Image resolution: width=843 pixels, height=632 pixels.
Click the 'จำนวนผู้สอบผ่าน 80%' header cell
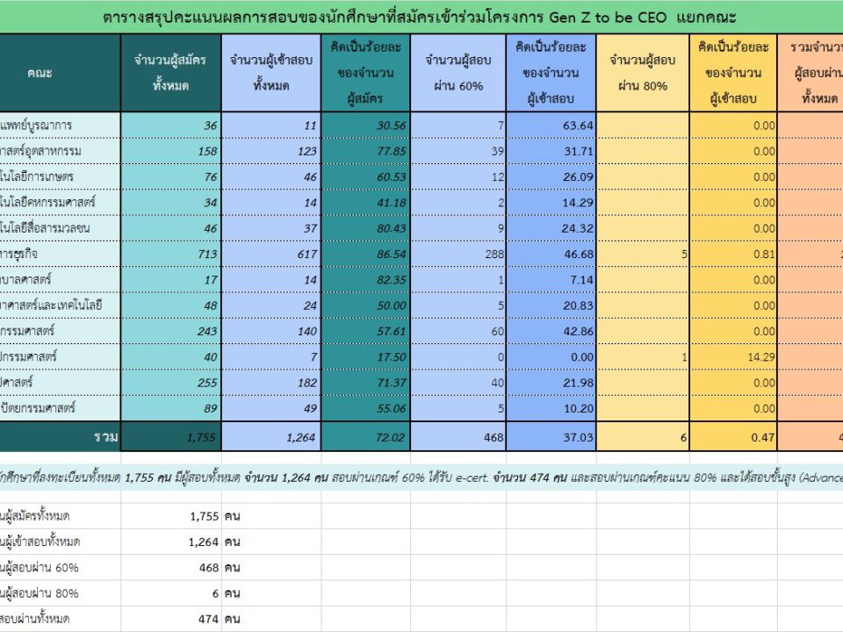(x=643, y=73)
